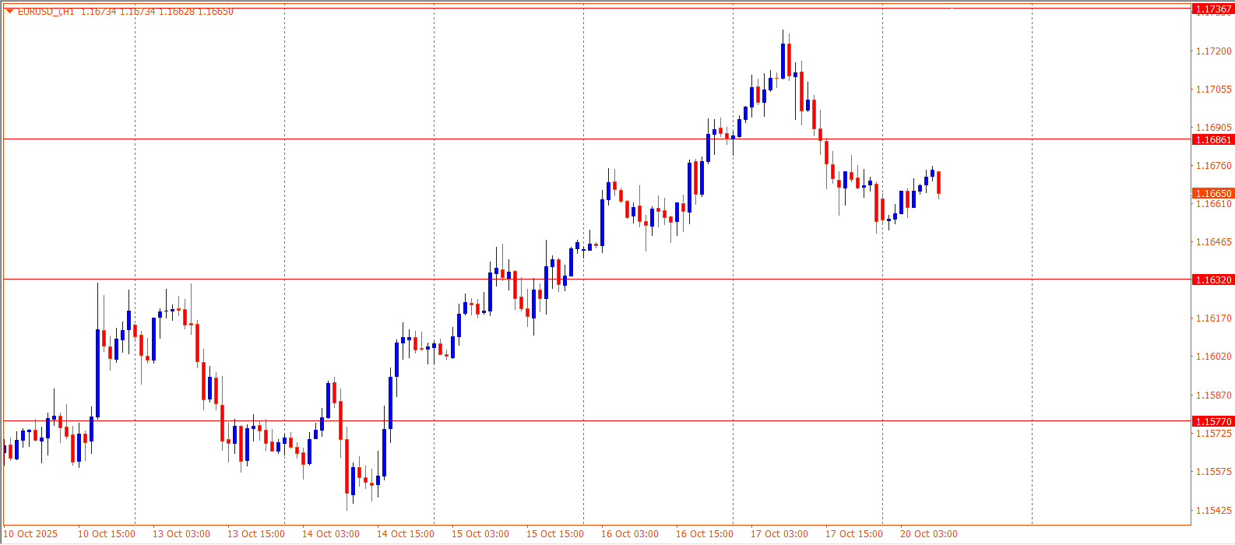The image size is (1235, 545).
Task: Click the 10 Oct 2025 date label
Action: [x=32, y=534]
